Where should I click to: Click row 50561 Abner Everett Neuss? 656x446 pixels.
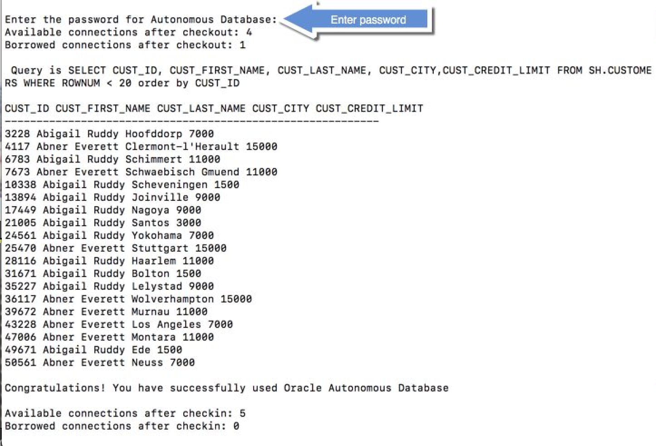point(100,363)
